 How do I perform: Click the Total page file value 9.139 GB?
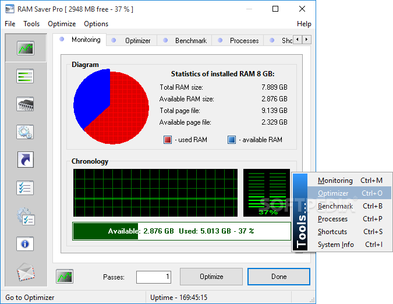[x=274, y=111]
